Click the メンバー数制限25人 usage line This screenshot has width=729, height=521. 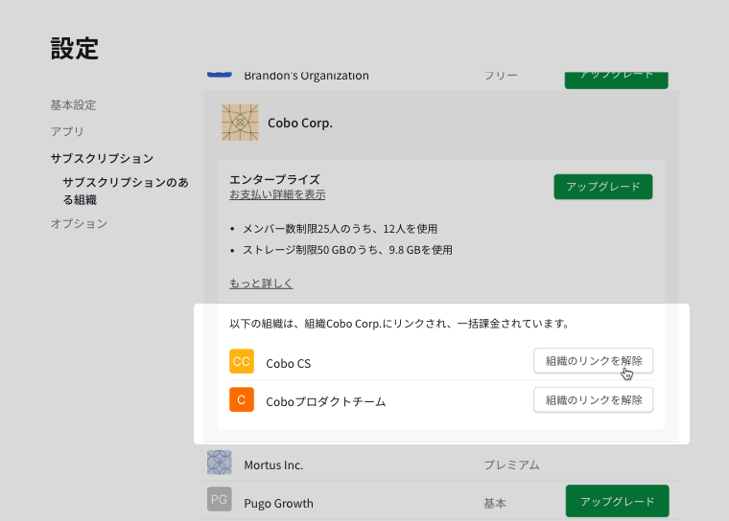click(x=340, y=229)
